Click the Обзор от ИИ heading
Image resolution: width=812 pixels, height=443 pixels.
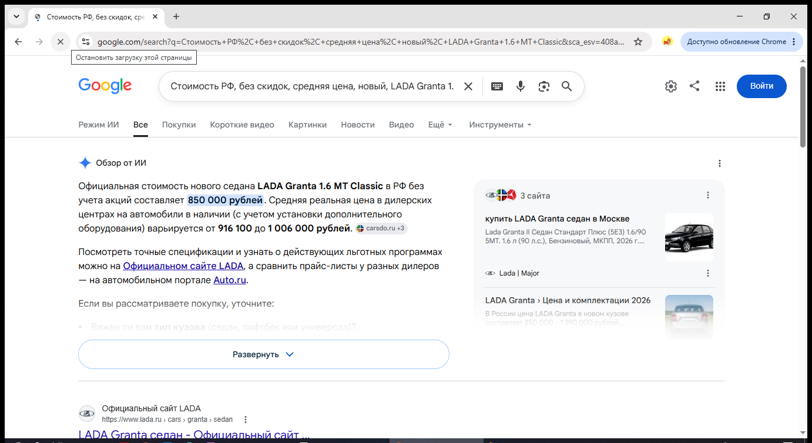(x=121, y=163)
